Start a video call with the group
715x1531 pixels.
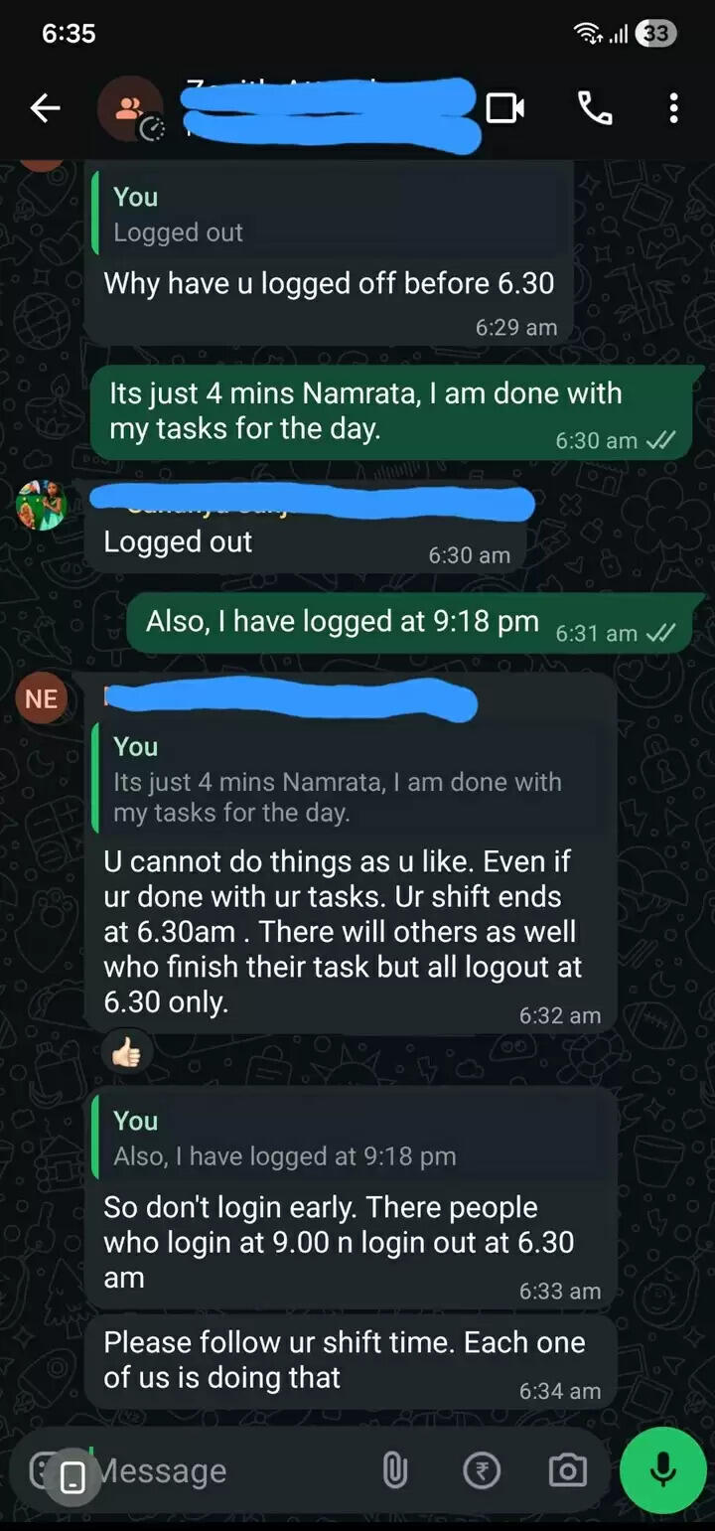[x=505, y=108]
